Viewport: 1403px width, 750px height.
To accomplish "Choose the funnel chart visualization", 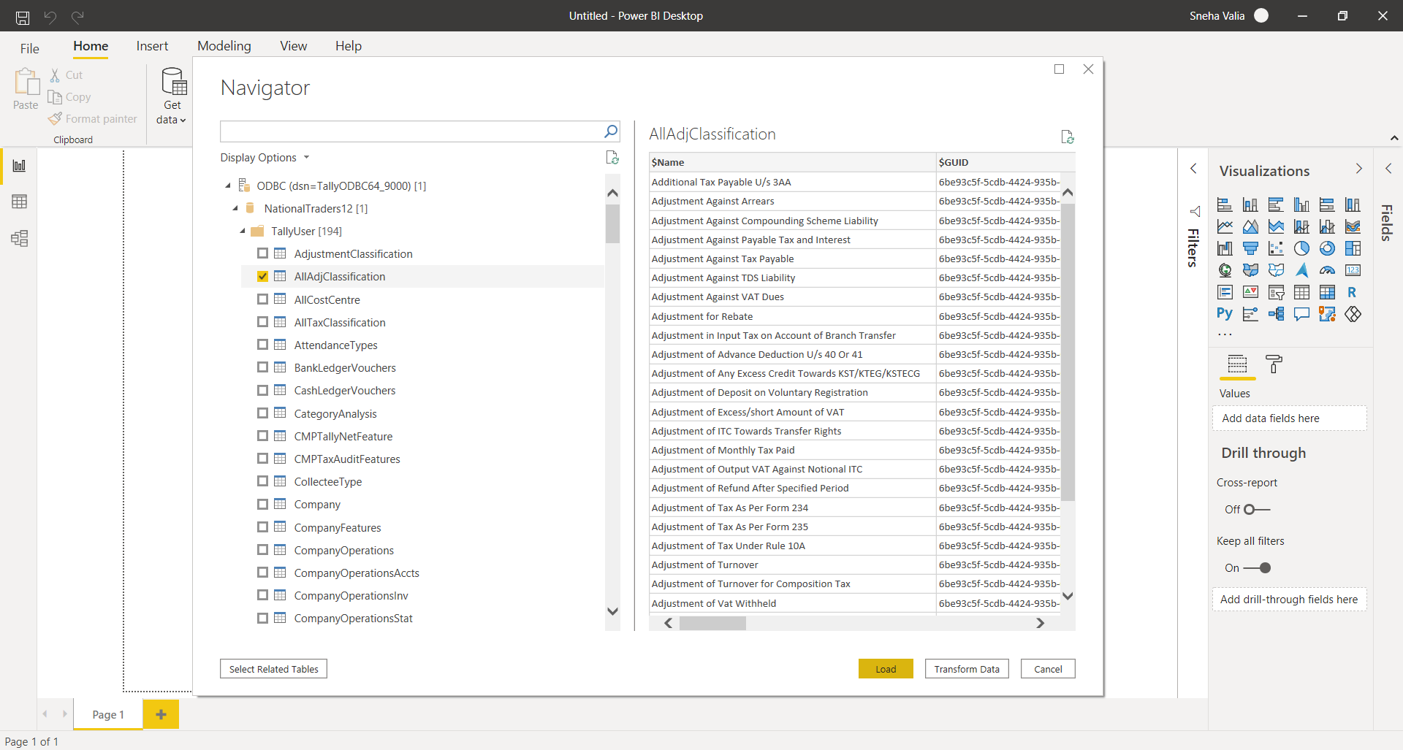I will click(1250, 248).
